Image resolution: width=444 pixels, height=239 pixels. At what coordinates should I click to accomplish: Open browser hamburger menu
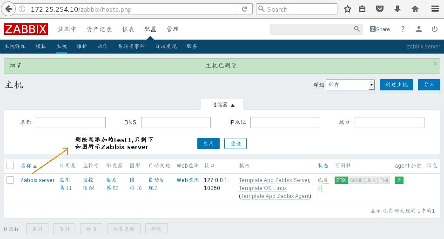pyautogui.click(x=435, y=9)
